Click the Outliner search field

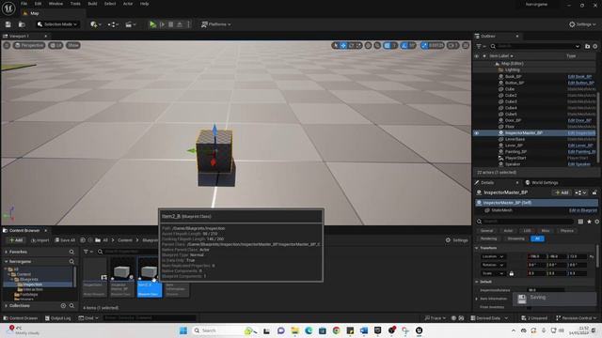pyautogui.click(x=535, y=46)
